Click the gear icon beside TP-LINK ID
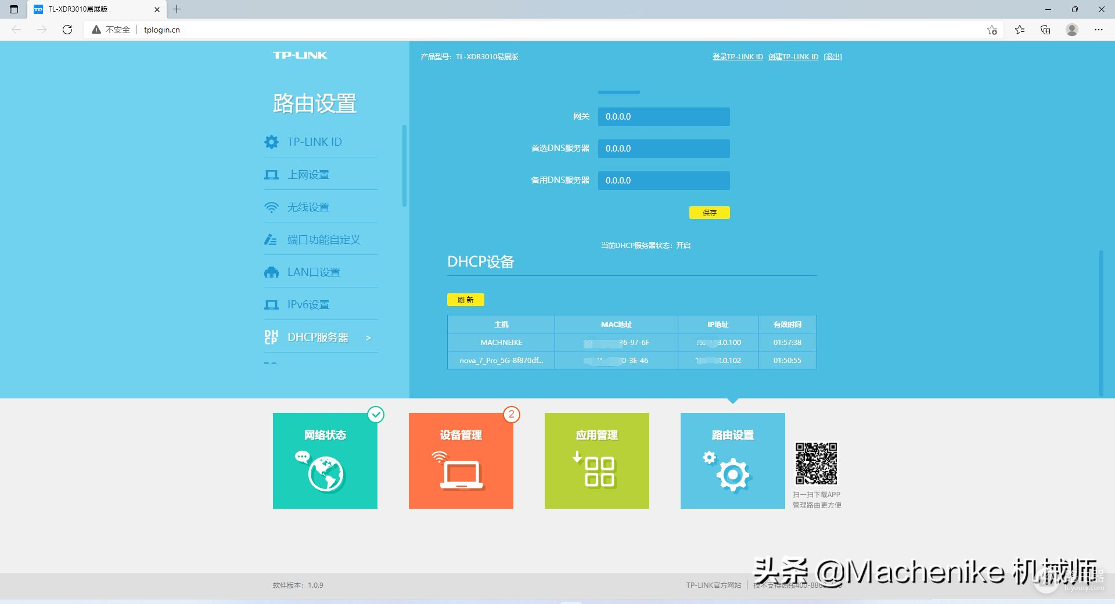 [271, 142]
